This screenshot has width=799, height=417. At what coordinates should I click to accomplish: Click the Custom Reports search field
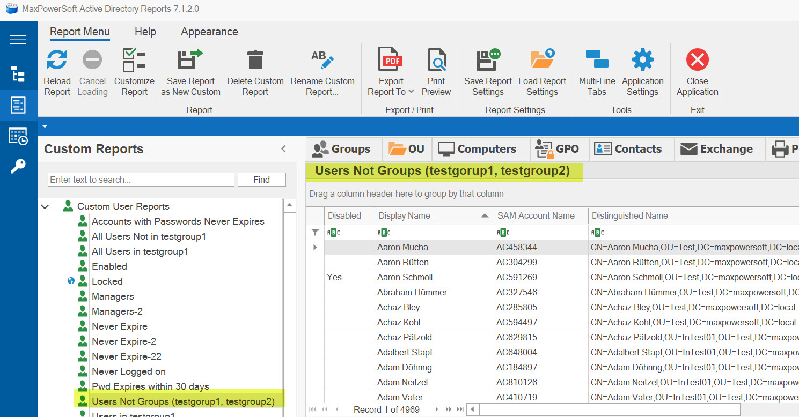pyautogui.click(x=141, y=180)
